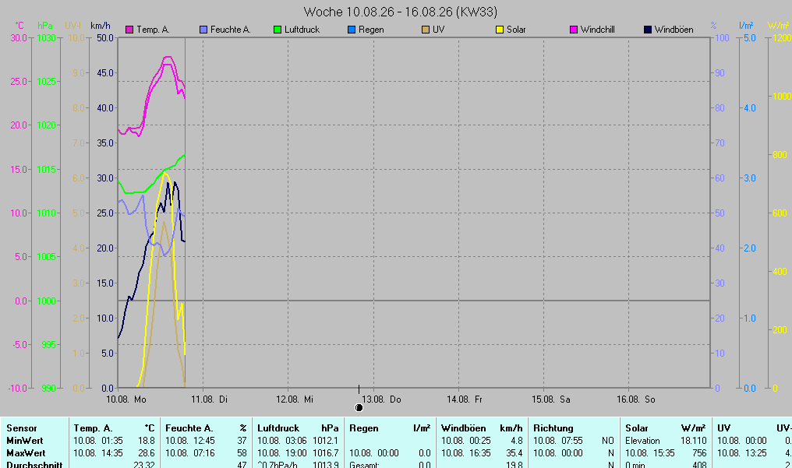Image resolution: width=792 pixels, height=468 pixels.
Task: Click the solar maximum value '756'
Action: click(x=699, y=453)
